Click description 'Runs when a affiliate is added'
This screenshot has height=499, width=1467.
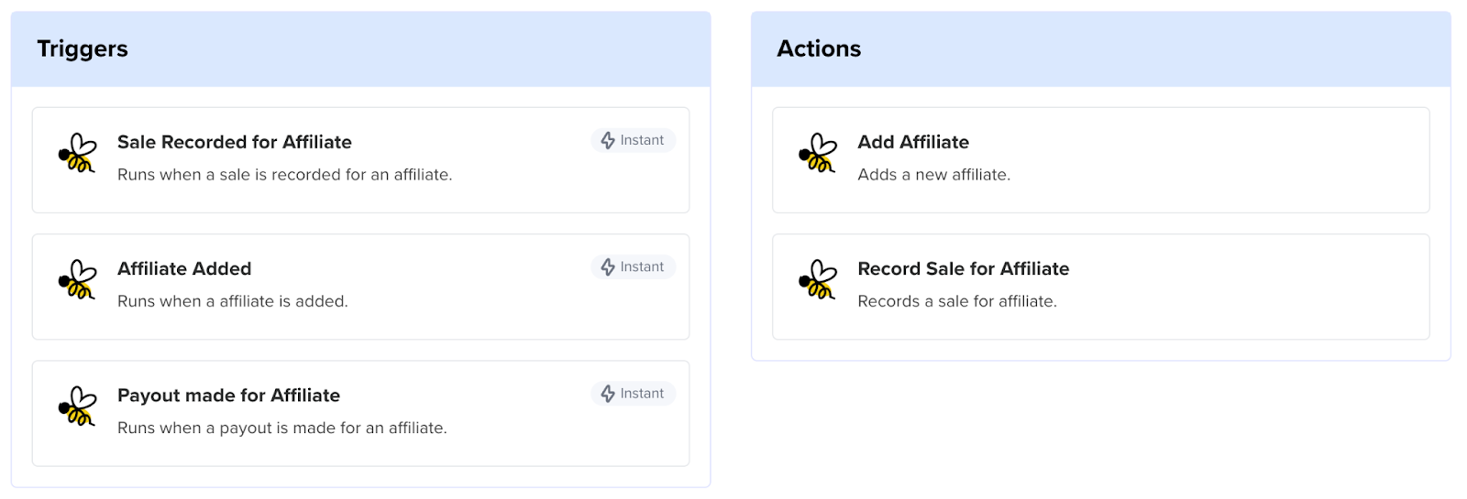232,301
